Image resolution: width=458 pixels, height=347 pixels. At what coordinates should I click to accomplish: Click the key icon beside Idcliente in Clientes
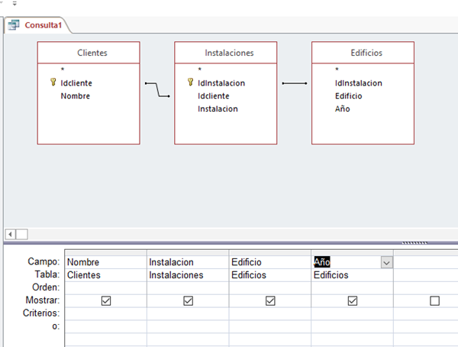(x=53, y=82)
